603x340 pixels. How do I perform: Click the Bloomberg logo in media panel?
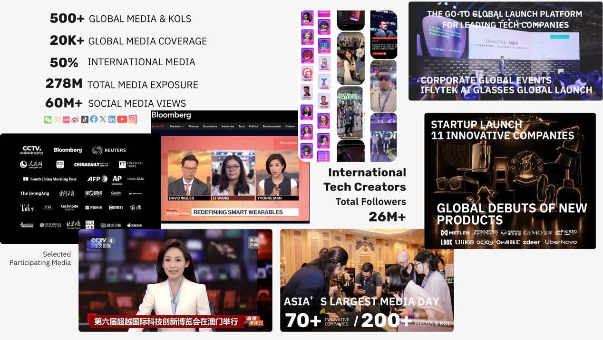[x=68, y=150]
